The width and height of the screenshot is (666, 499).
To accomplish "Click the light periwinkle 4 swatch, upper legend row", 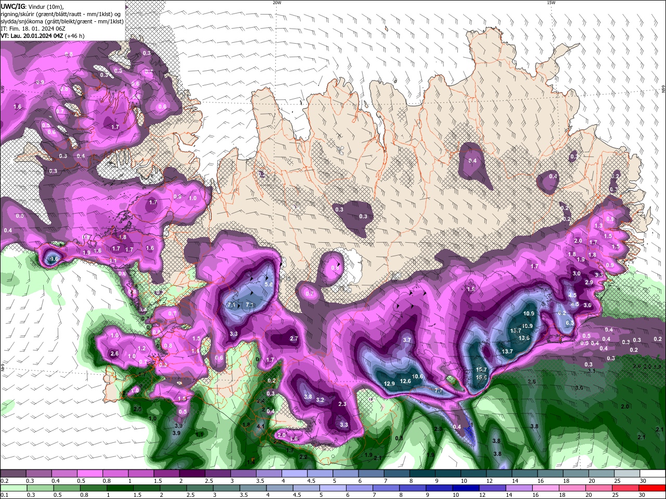I will pos(293,474).
